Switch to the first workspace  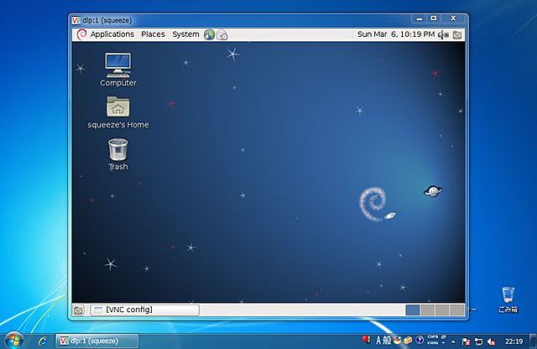412,310
